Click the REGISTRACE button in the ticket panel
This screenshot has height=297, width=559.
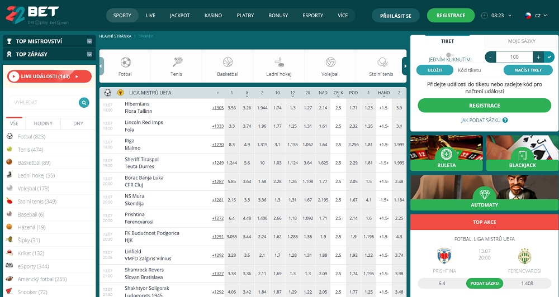point(485,106)
